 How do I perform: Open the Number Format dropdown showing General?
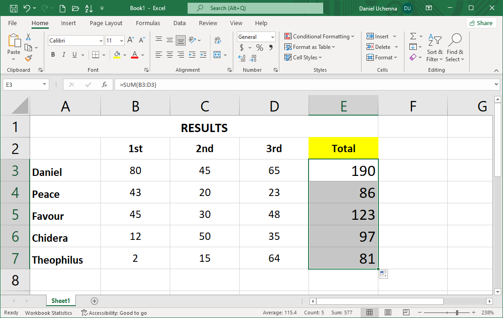point(272,37)
